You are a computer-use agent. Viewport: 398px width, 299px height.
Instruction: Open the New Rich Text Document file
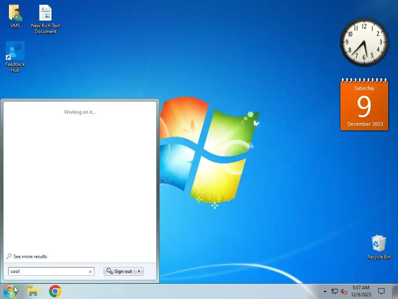[45, 19]
